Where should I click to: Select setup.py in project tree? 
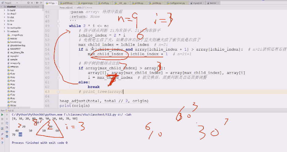[14, 66]
